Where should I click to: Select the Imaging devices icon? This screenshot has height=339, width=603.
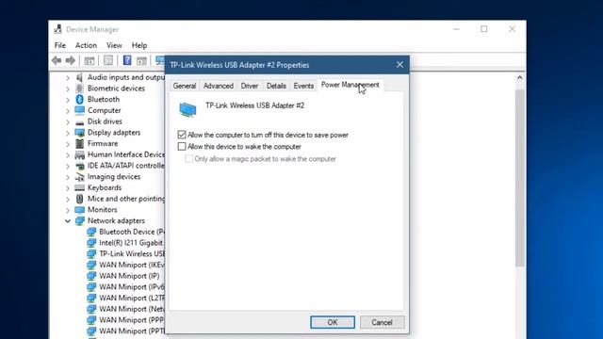[x=79, y=177]
